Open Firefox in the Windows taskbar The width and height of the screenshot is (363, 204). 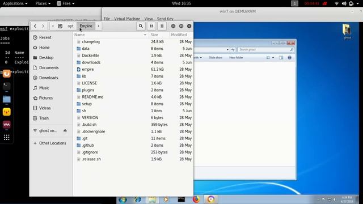click(196, 199)
